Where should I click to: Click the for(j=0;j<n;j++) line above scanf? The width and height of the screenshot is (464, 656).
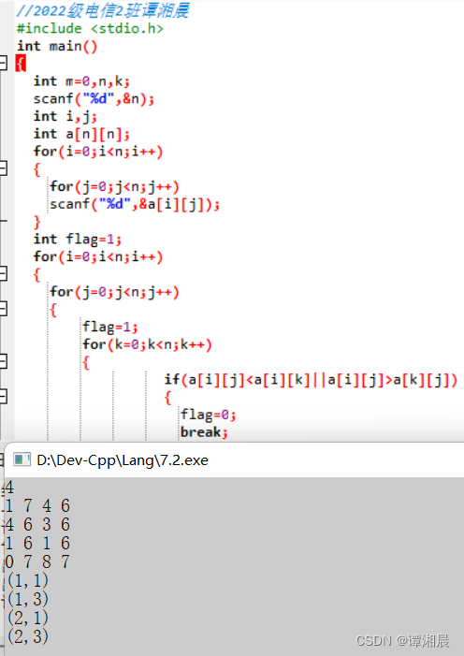114,186
